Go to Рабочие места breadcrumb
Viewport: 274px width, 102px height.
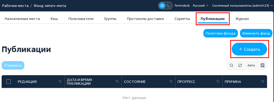15,6
